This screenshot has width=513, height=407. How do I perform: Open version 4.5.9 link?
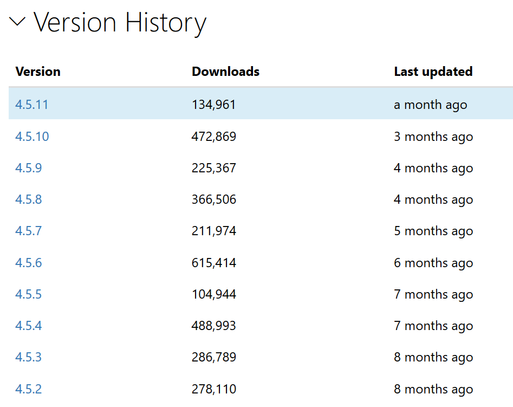(28, 168)
